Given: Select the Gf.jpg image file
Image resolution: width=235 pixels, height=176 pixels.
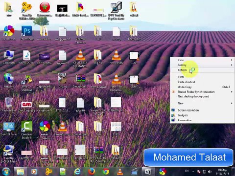Looking at the screenshot, I should pos(63,81).
